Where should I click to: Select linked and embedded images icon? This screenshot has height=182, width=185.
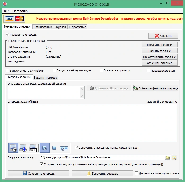pyautogui.click(x=64, y=148)
